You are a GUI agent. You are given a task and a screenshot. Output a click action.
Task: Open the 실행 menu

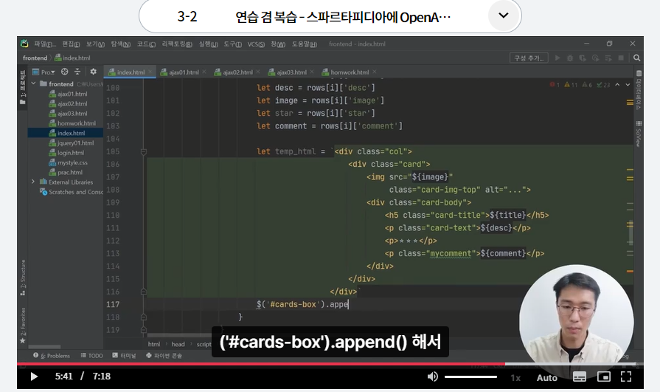coord(209,44)
